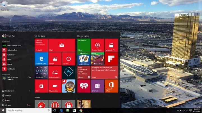
Task: Launch Microsoft Solitaire Collection tile
Action: click(x=84, y=59)
